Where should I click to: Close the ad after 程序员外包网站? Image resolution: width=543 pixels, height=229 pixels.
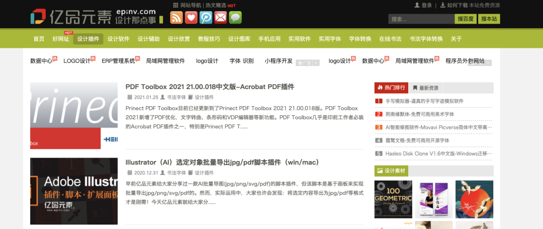click(x=488, y=63)
